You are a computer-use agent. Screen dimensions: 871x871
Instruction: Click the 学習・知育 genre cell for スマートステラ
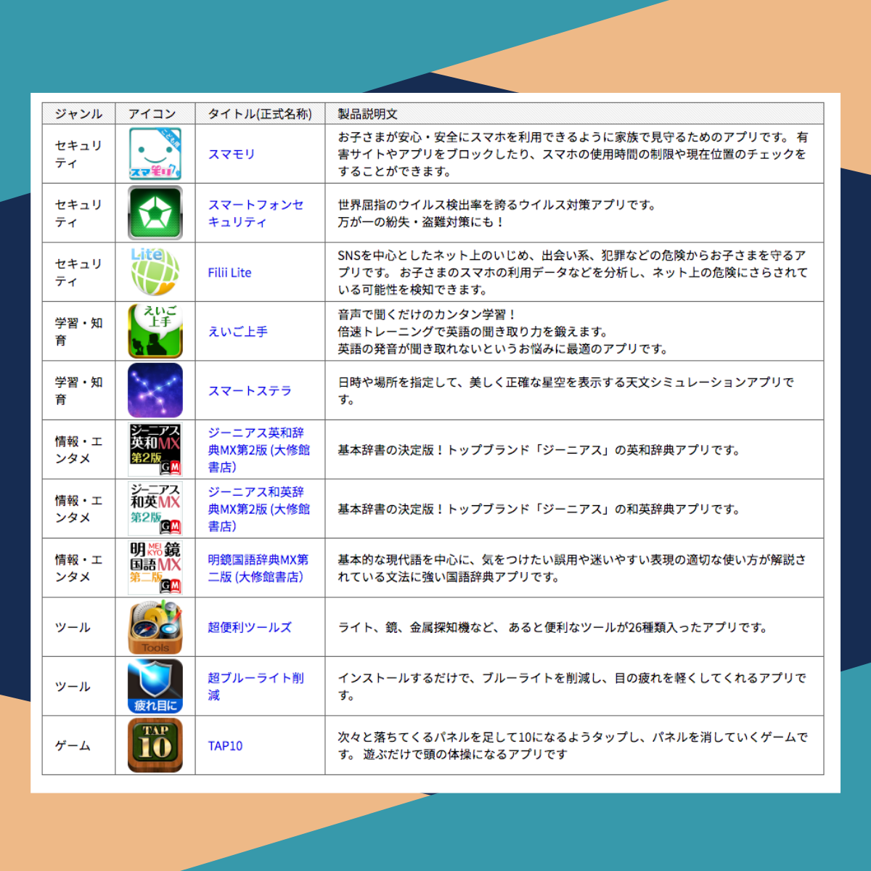(78, 390)
